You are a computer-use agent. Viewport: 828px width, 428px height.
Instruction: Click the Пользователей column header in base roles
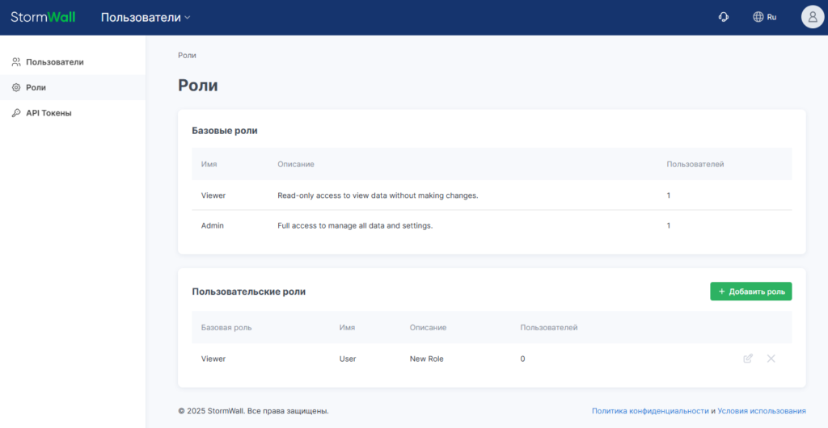695,165
